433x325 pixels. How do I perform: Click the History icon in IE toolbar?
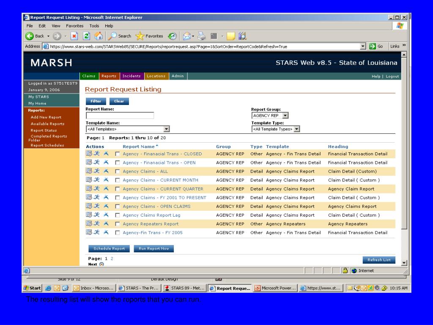click(173, 36)
